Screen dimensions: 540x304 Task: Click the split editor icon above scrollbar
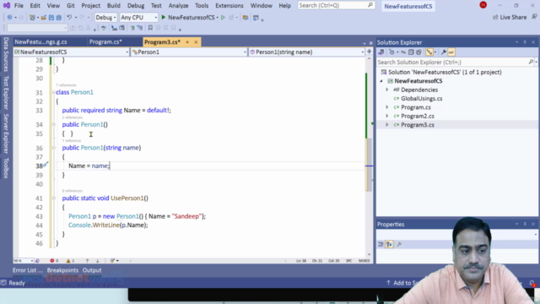coord(370,52)
